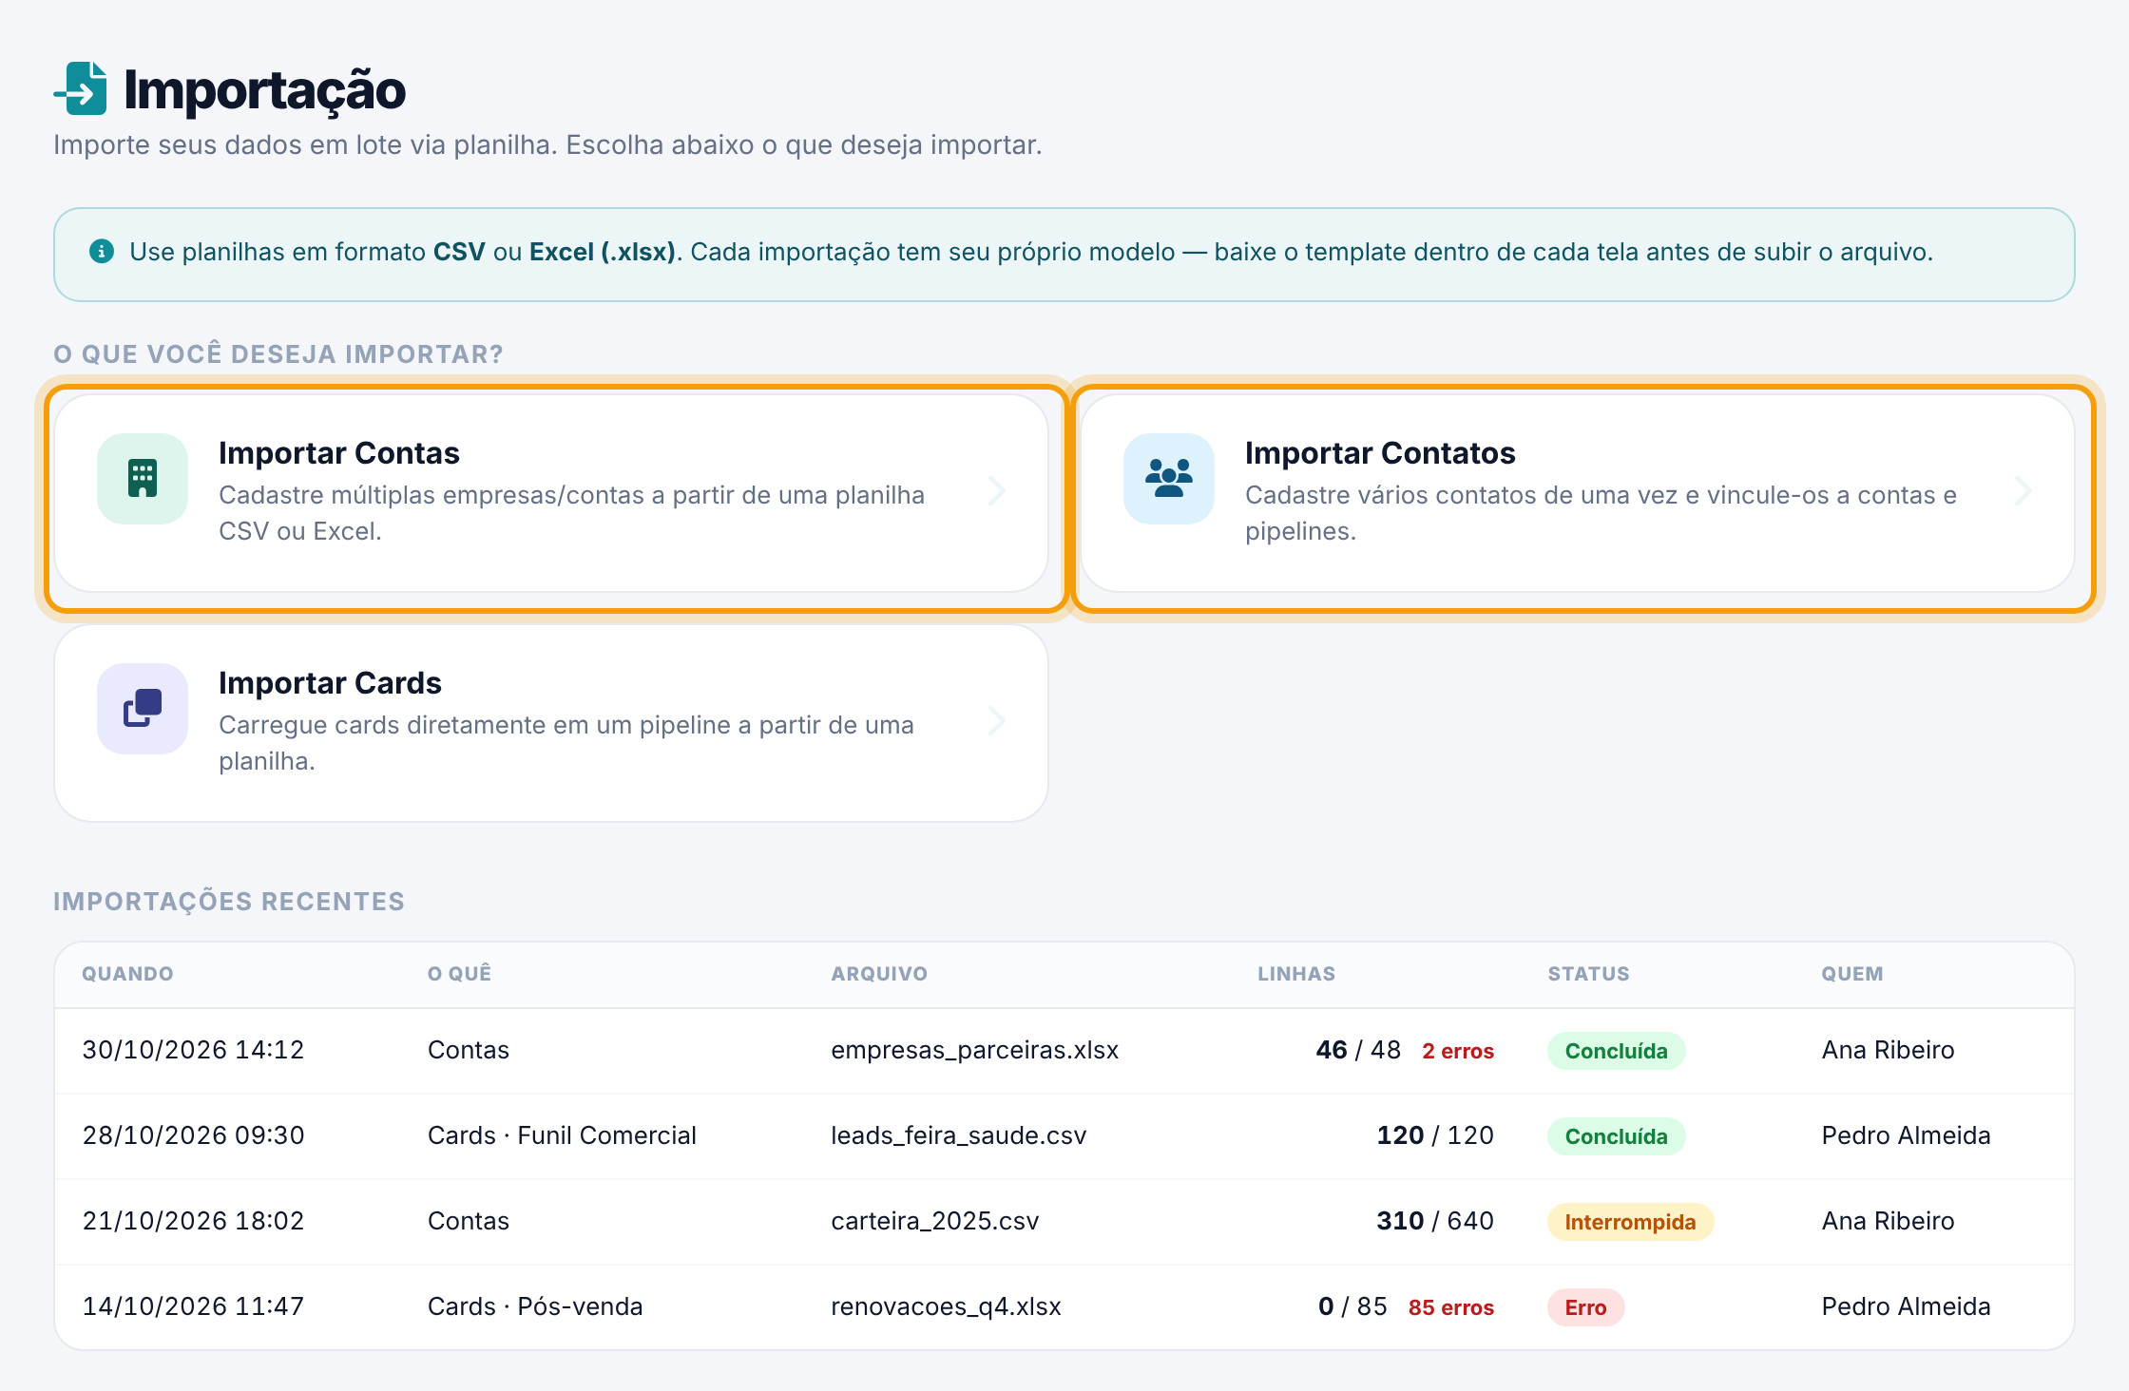
Task: Click the Concluída badge for empresas_parceiras.xlsx
Action: click(x=1616, y=1051)
